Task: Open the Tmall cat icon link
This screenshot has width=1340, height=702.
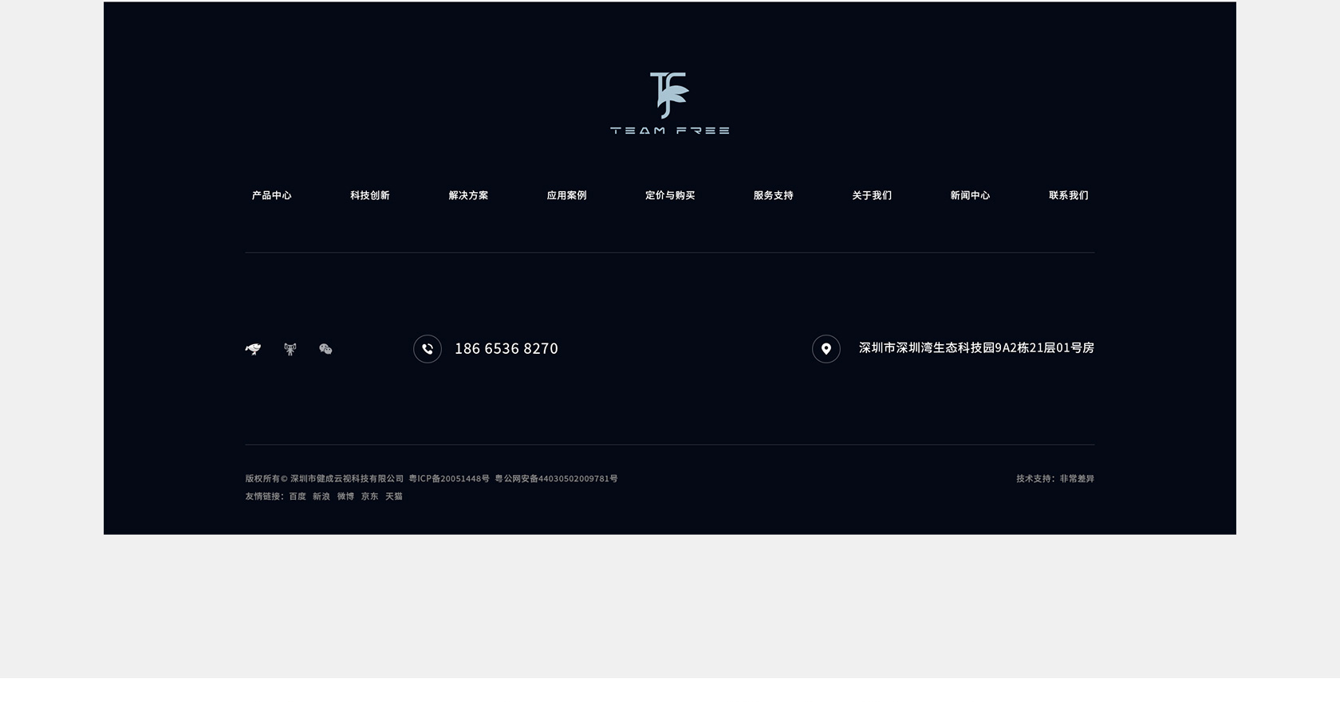Action: [290, 349]
